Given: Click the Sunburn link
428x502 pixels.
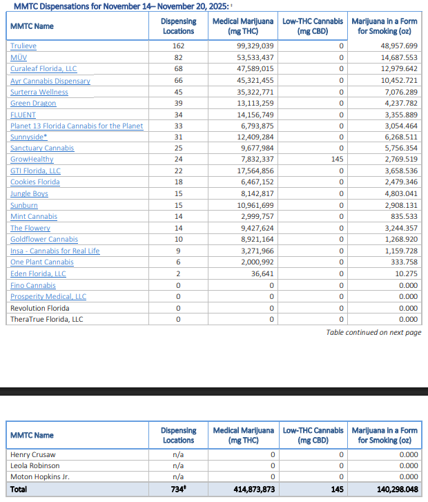Looking at the screenshot, I should (x=24, y=205).
